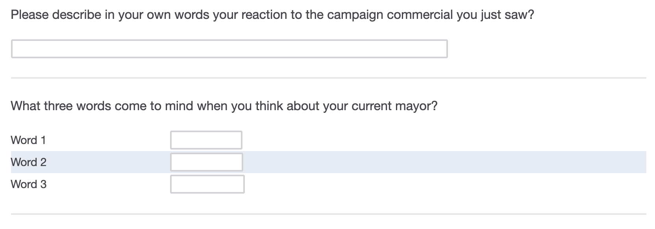Click the 'Word 2' label
Viewport: 655px width, 229px height.
28,162
